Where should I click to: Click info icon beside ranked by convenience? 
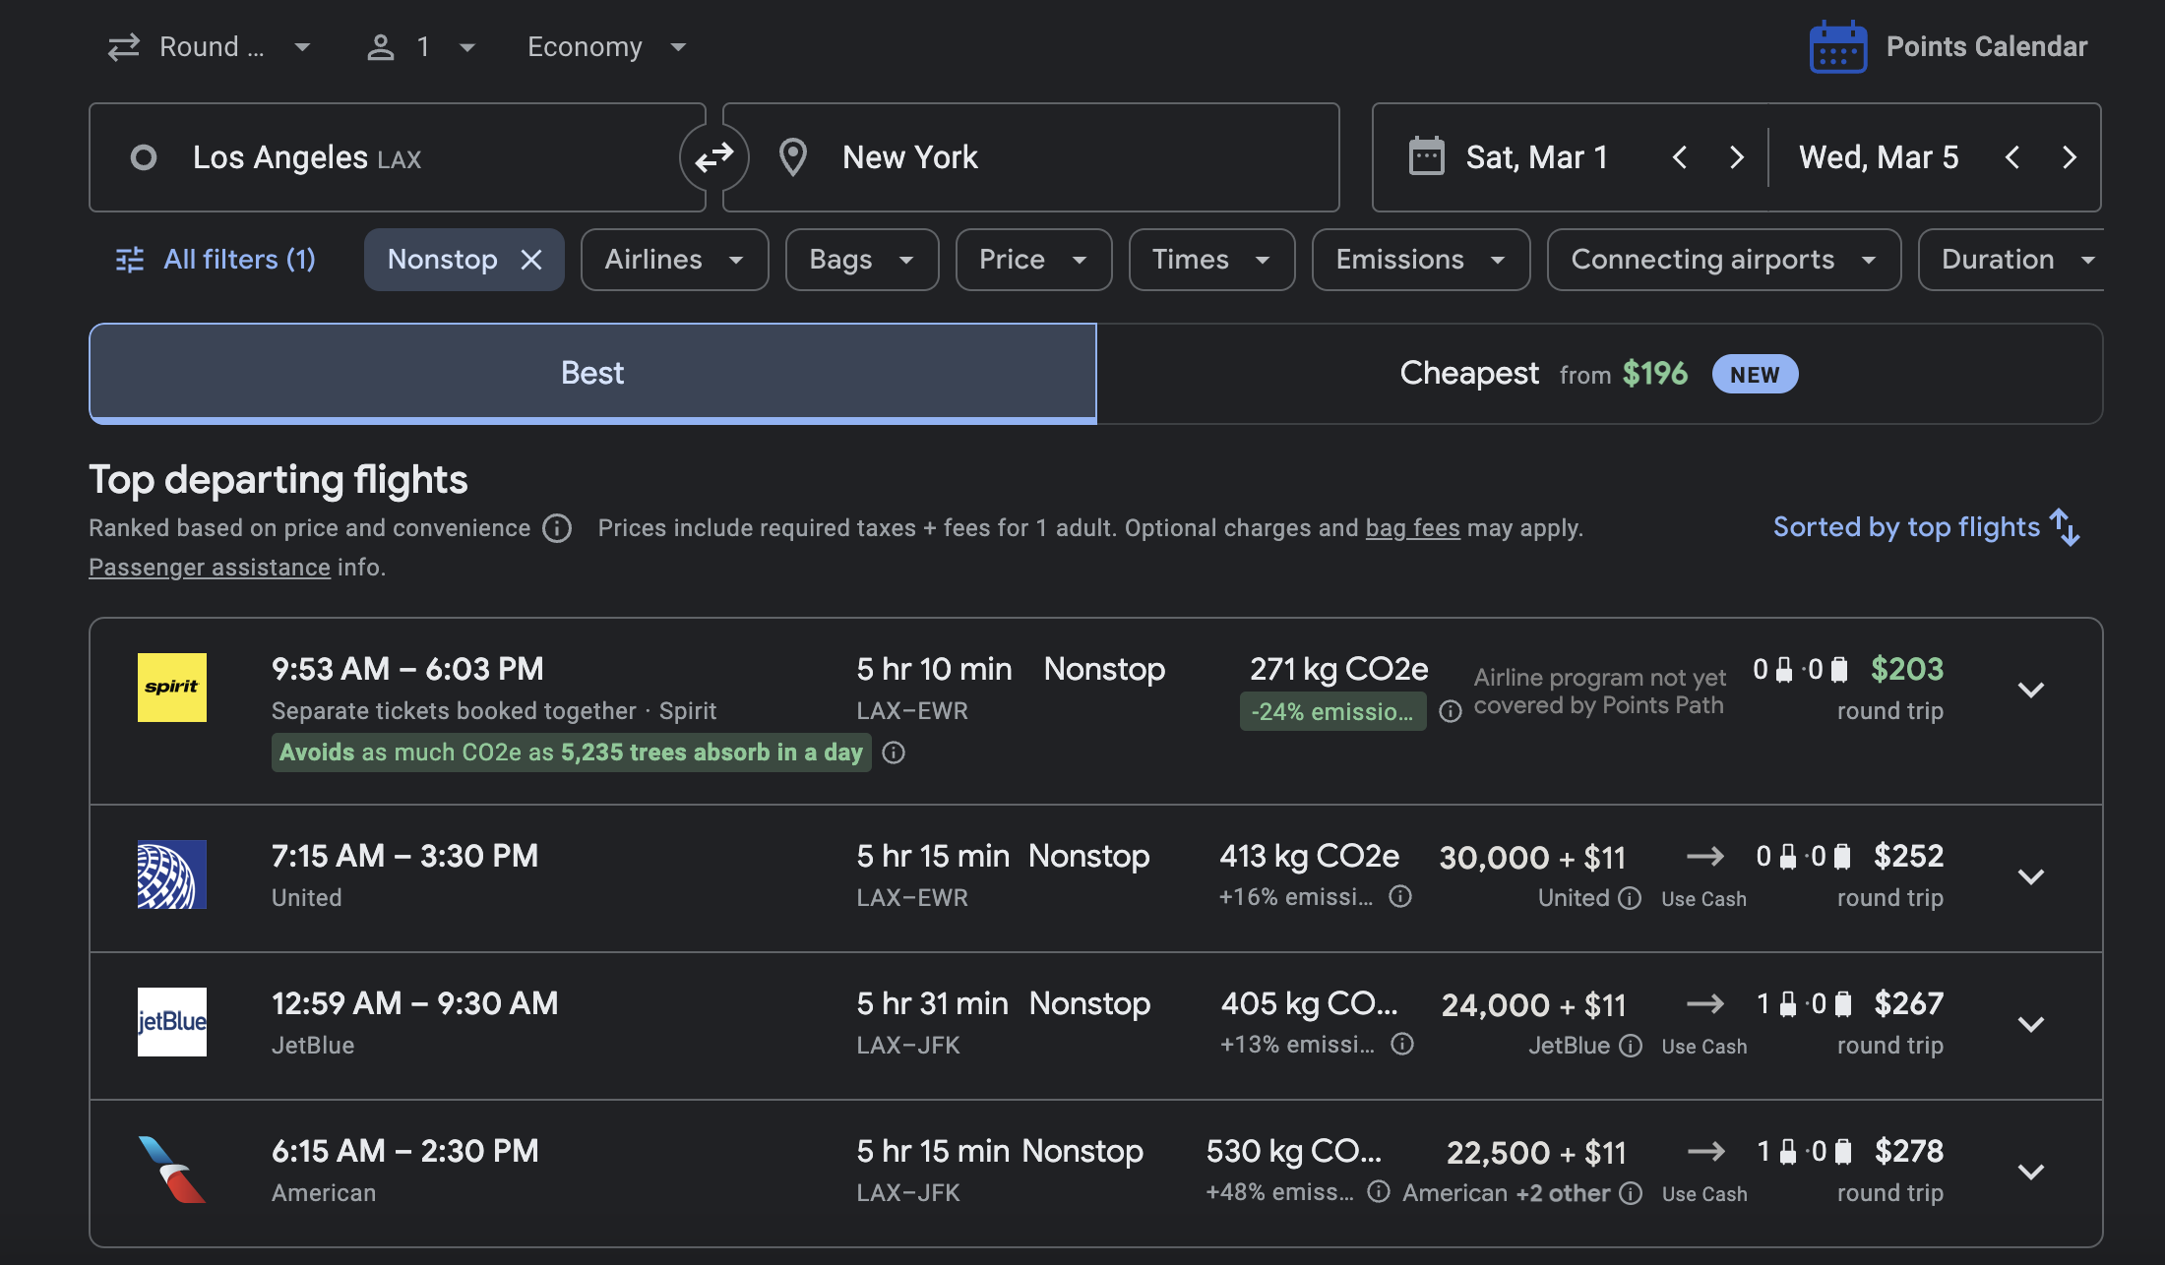pos(558,528)
